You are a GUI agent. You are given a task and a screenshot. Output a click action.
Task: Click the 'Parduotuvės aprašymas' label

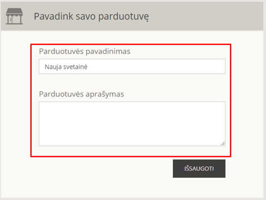click(x=81, y=94)
